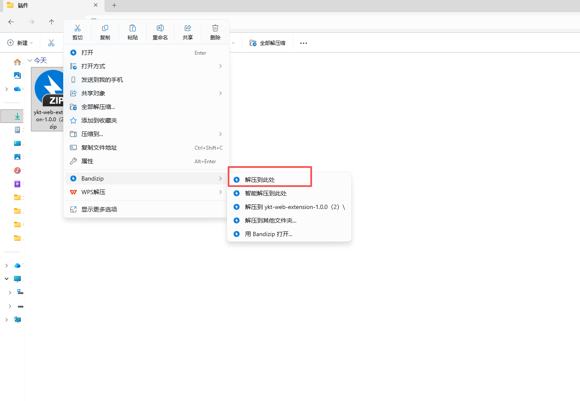Open Gallery in the navigation sidebar

pyautogui.click(x=17, y=75)
